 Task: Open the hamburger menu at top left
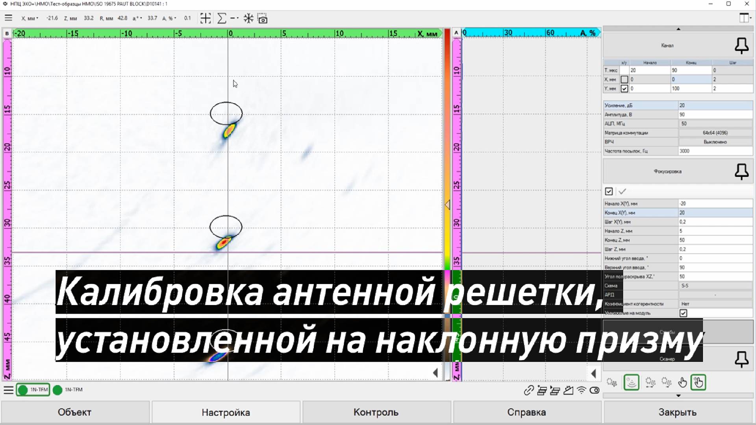click(x=8, y=17)
